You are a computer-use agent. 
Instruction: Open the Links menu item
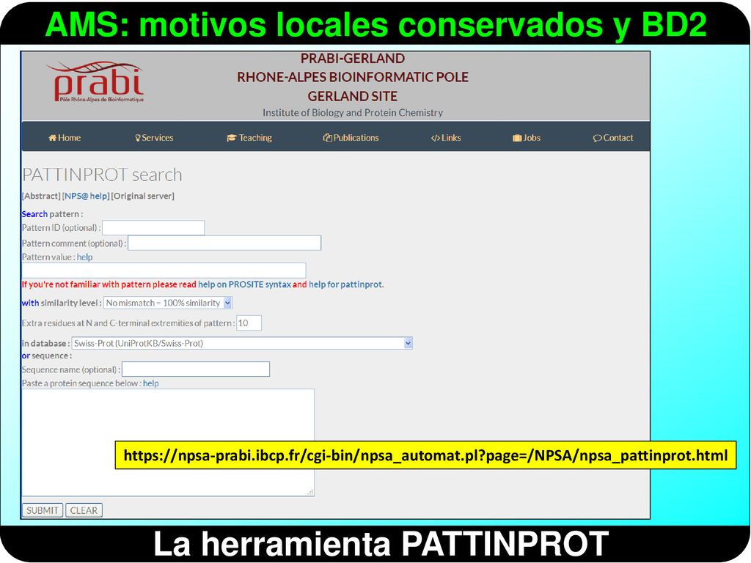[x=446, y=138]
